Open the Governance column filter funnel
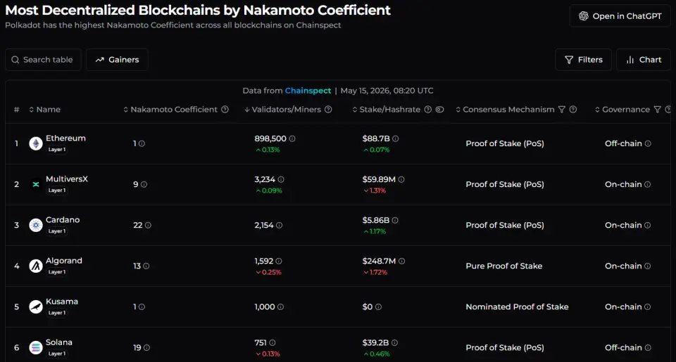 coord(658,110)
